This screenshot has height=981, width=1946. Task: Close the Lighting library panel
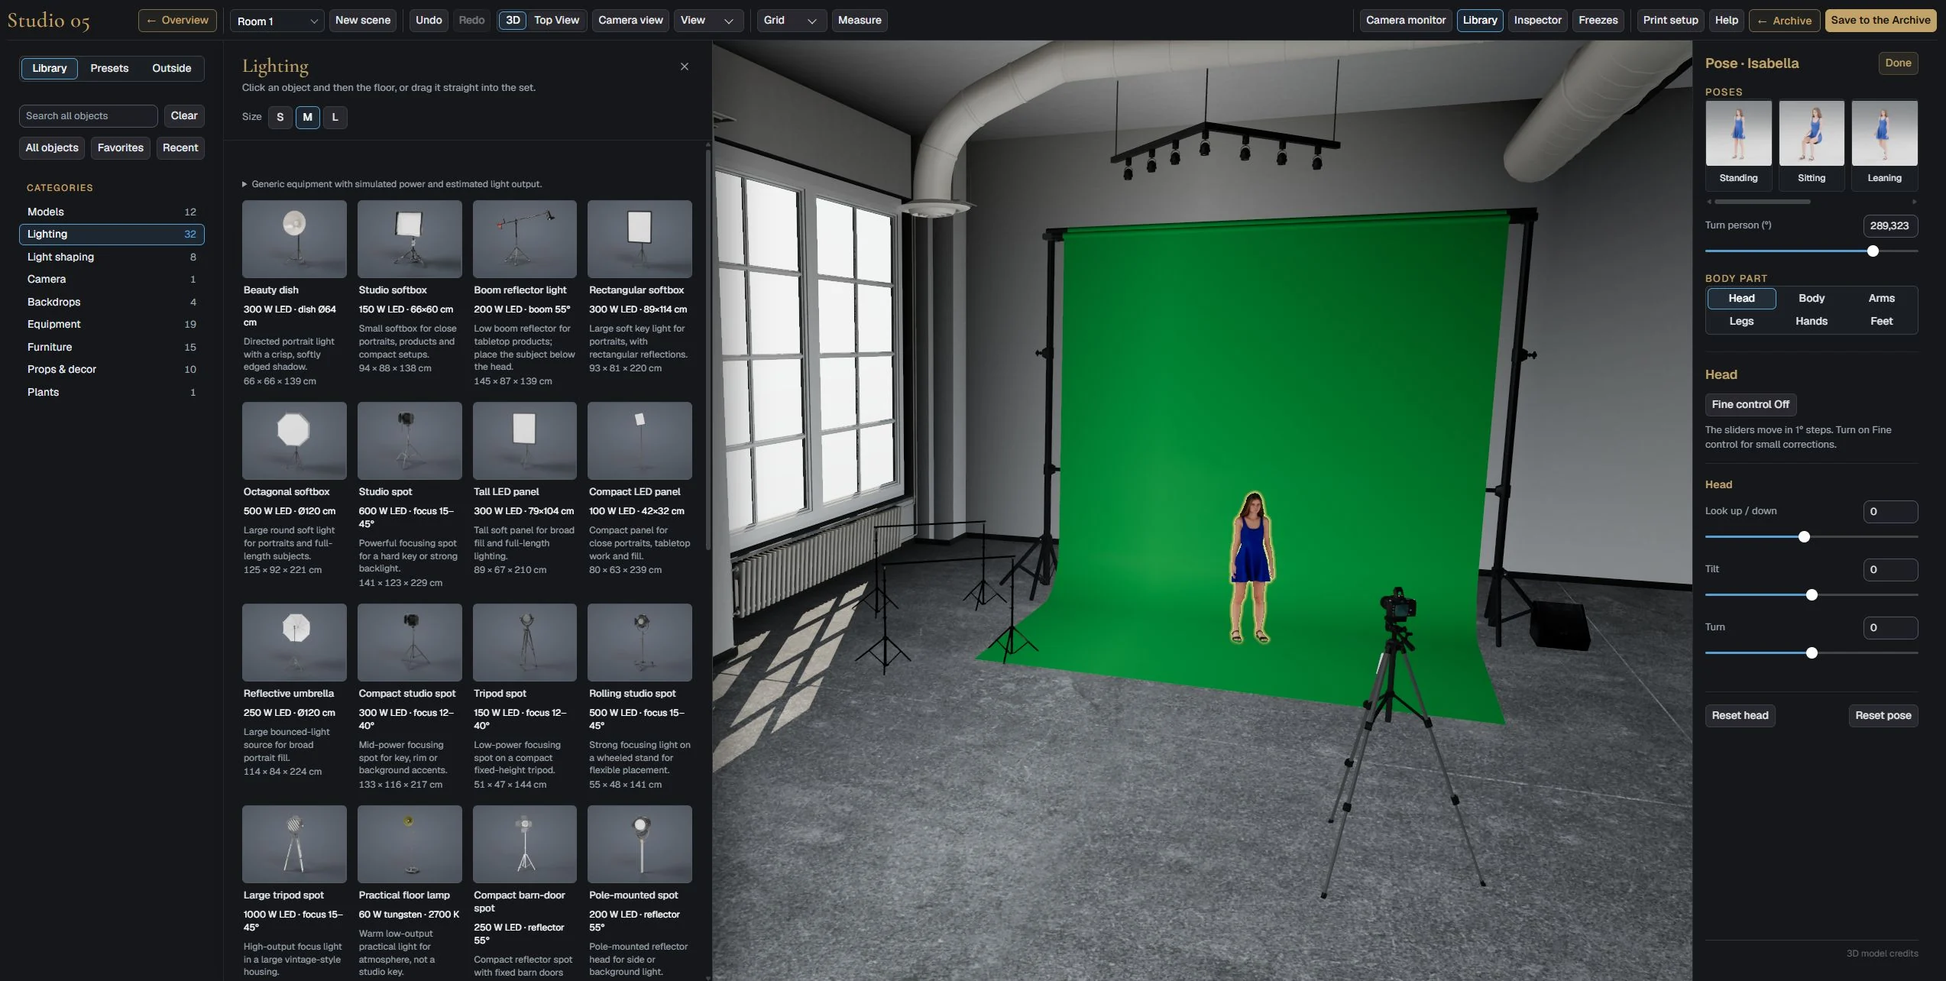[684, 66]
